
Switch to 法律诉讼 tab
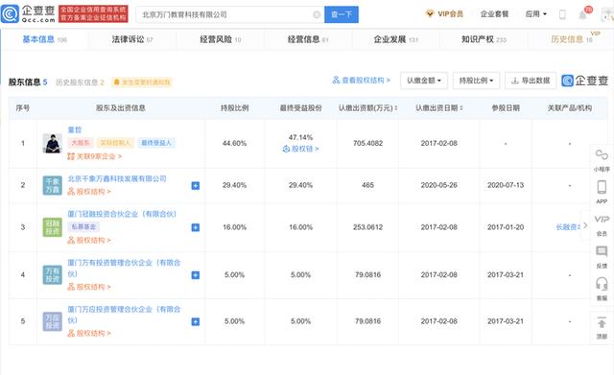point(132,39)
